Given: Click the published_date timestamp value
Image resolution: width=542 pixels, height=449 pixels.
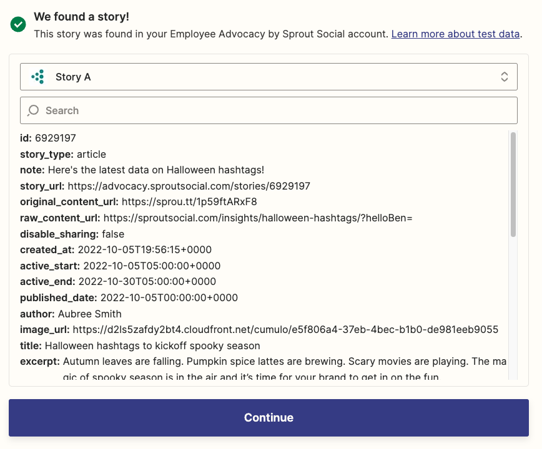Looking at the screenshot, I should coord(169,297).
